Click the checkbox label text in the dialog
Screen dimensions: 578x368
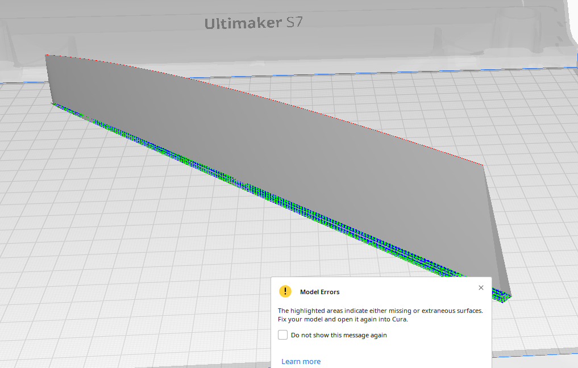click(339, 334)
